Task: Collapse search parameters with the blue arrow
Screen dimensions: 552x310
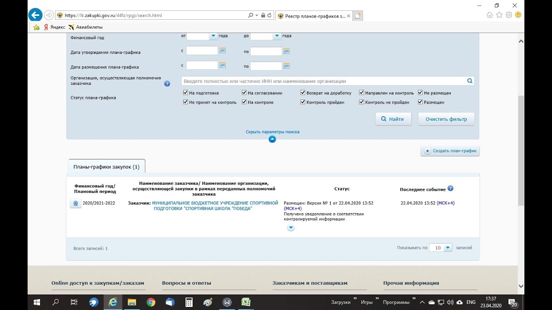Action: coord(272,139)
